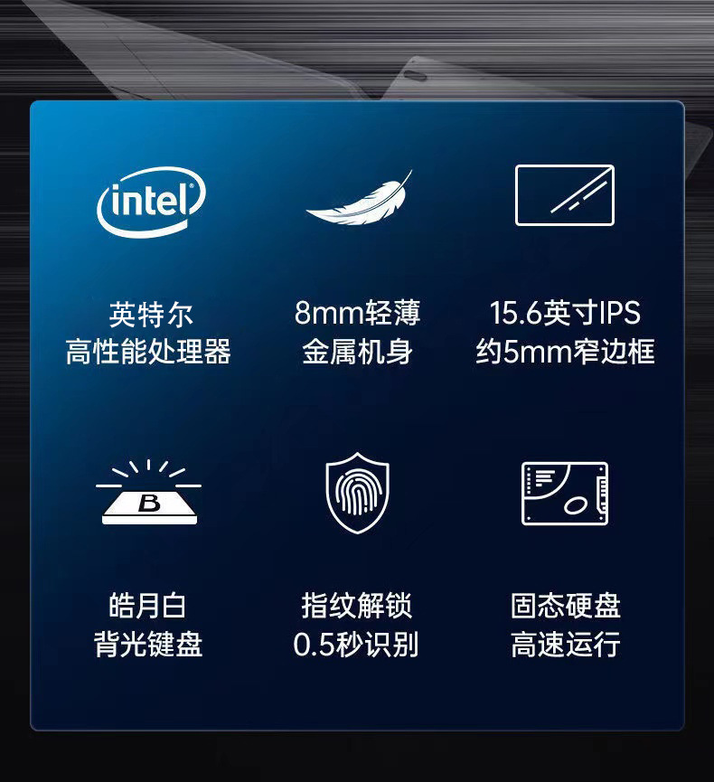Click the fingerprint inside the shield
Viewport: 714px width, 782px height.
click(357, 494)
